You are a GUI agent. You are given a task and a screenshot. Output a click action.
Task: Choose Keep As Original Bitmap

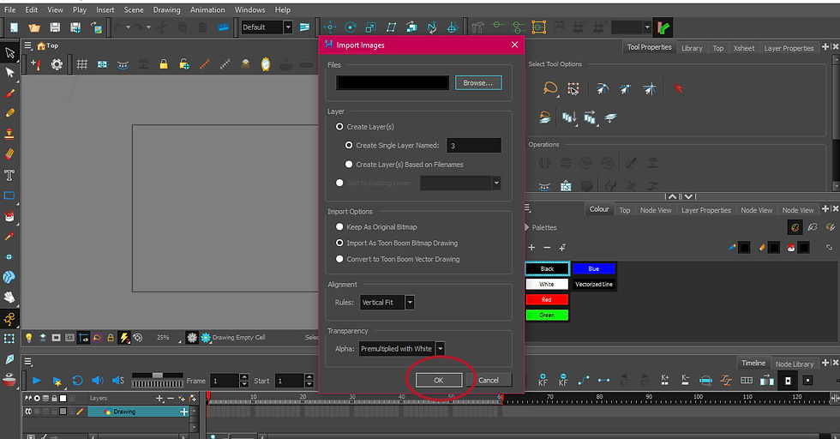339,227
